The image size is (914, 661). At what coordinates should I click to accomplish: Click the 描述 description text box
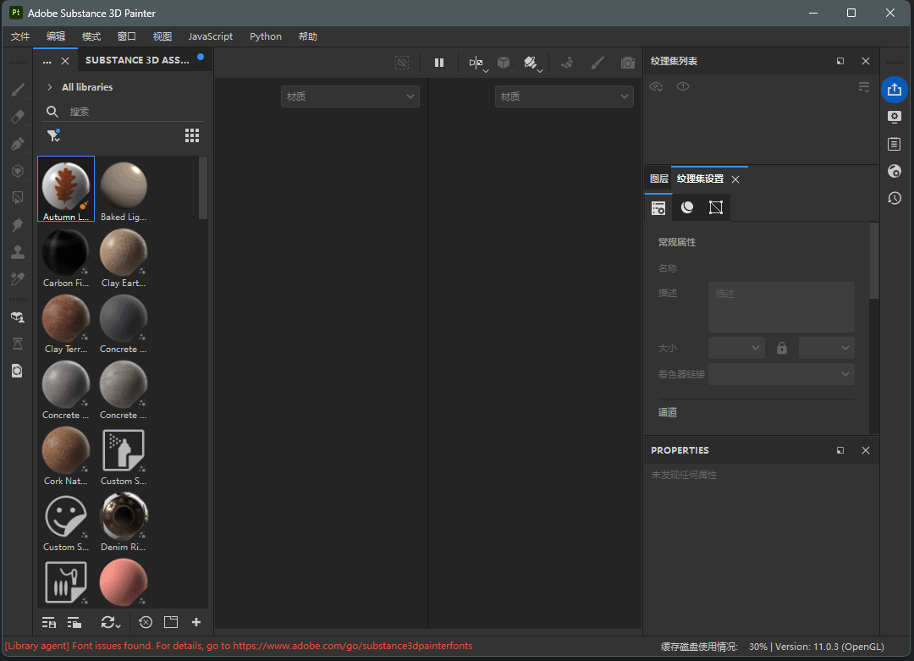[781, 307]
